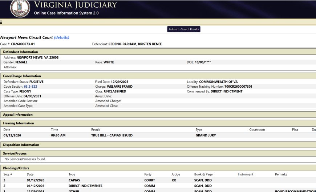
Task: Click the case number CR26000073-01
Action: coord(23,44)
